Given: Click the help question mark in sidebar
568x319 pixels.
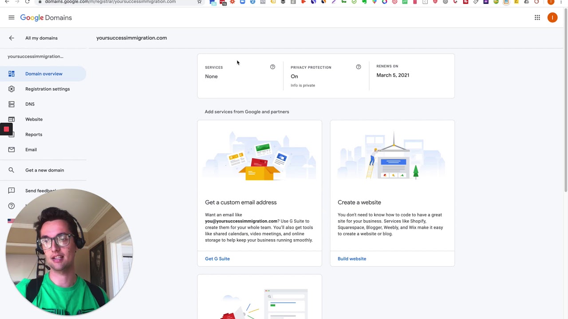Looking at the screenshot, I should [x=12, y=206].
